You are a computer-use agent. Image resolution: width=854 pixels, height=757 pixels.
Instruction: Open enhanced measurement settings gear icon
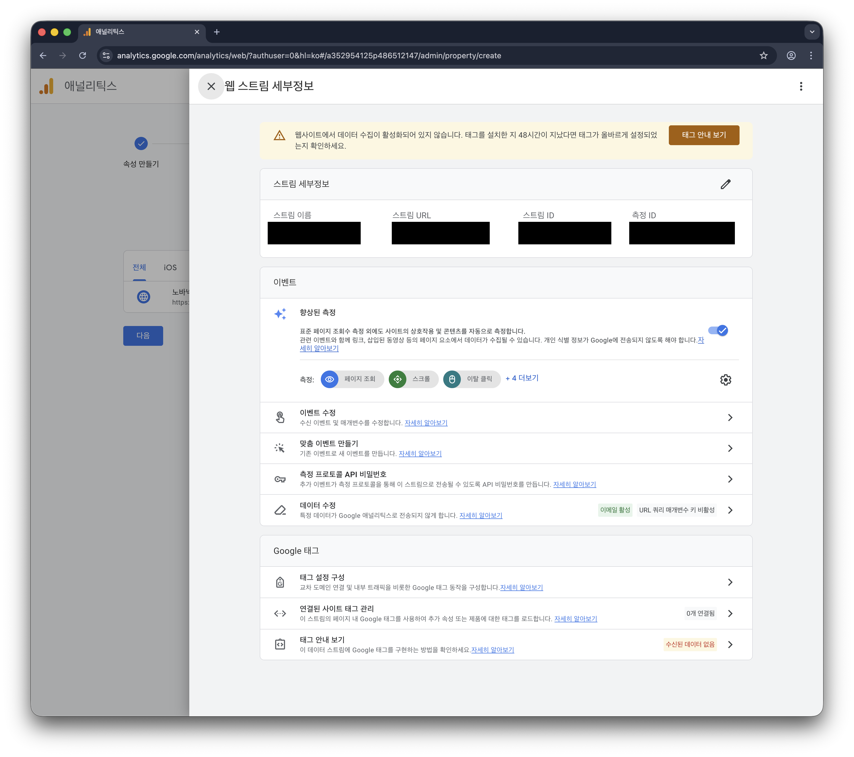(725, 380)
